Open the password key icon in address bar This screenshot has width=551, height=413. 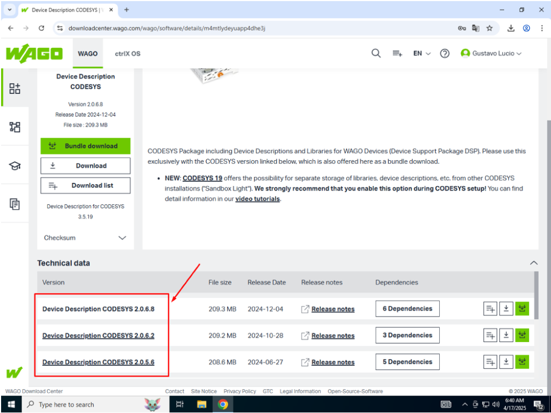point(462,28)
